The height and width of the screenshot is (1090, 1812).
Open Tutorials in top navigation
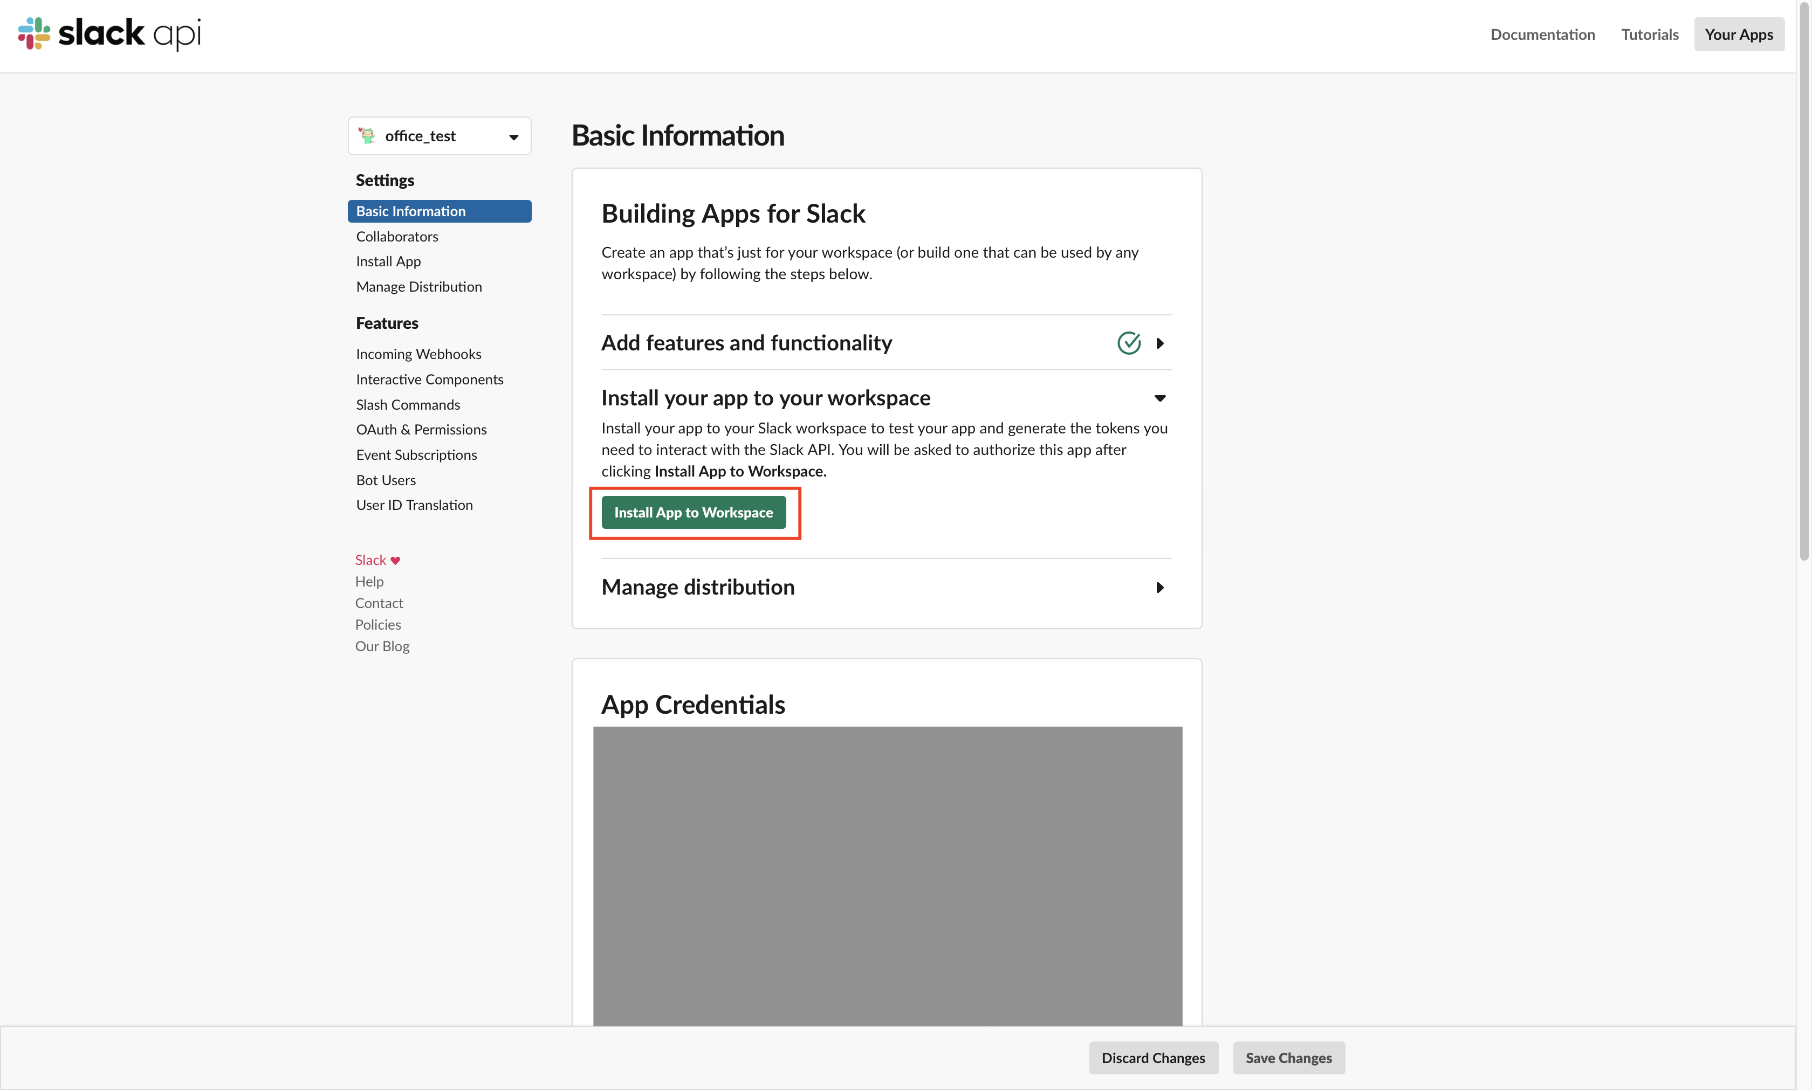pyautogui.click(x=1650, y=35)
